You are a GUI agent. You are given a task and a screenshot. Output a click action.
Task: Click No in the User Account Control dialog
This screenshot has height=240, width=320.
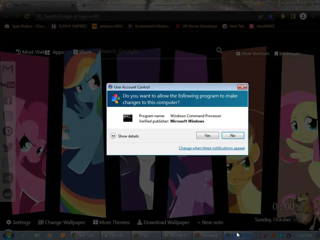[233, 136]
